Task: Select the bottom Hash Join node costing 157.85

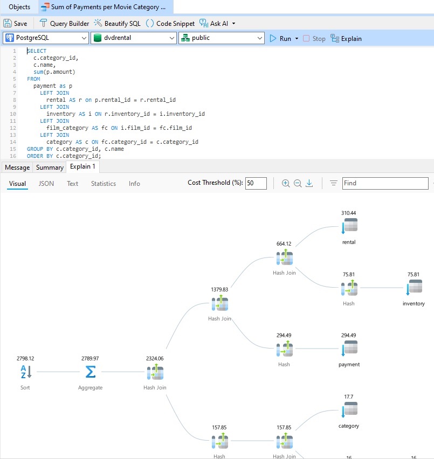Action: (x=284, y=441)
